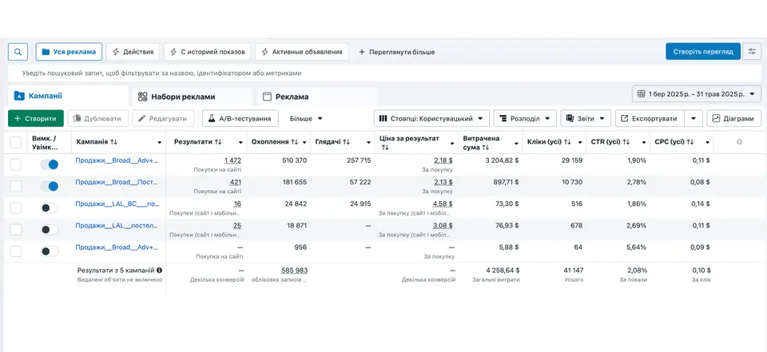Open Глядачі column header dropdown arrow
Image resolution: width=767 pixels, height=352 pixels.
coord(368,142)
